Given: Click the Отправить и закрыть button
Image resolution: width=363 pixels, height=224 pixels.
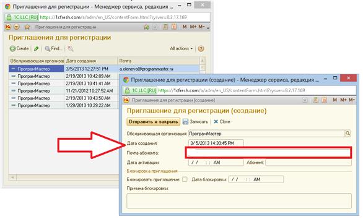Looking at the screenshot, I should (x=153, y=122).
